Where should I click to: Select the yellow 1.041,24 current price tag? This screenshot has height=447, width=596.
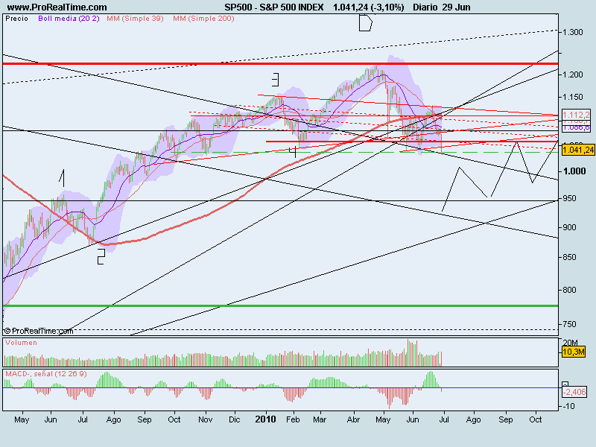(578, 150)
